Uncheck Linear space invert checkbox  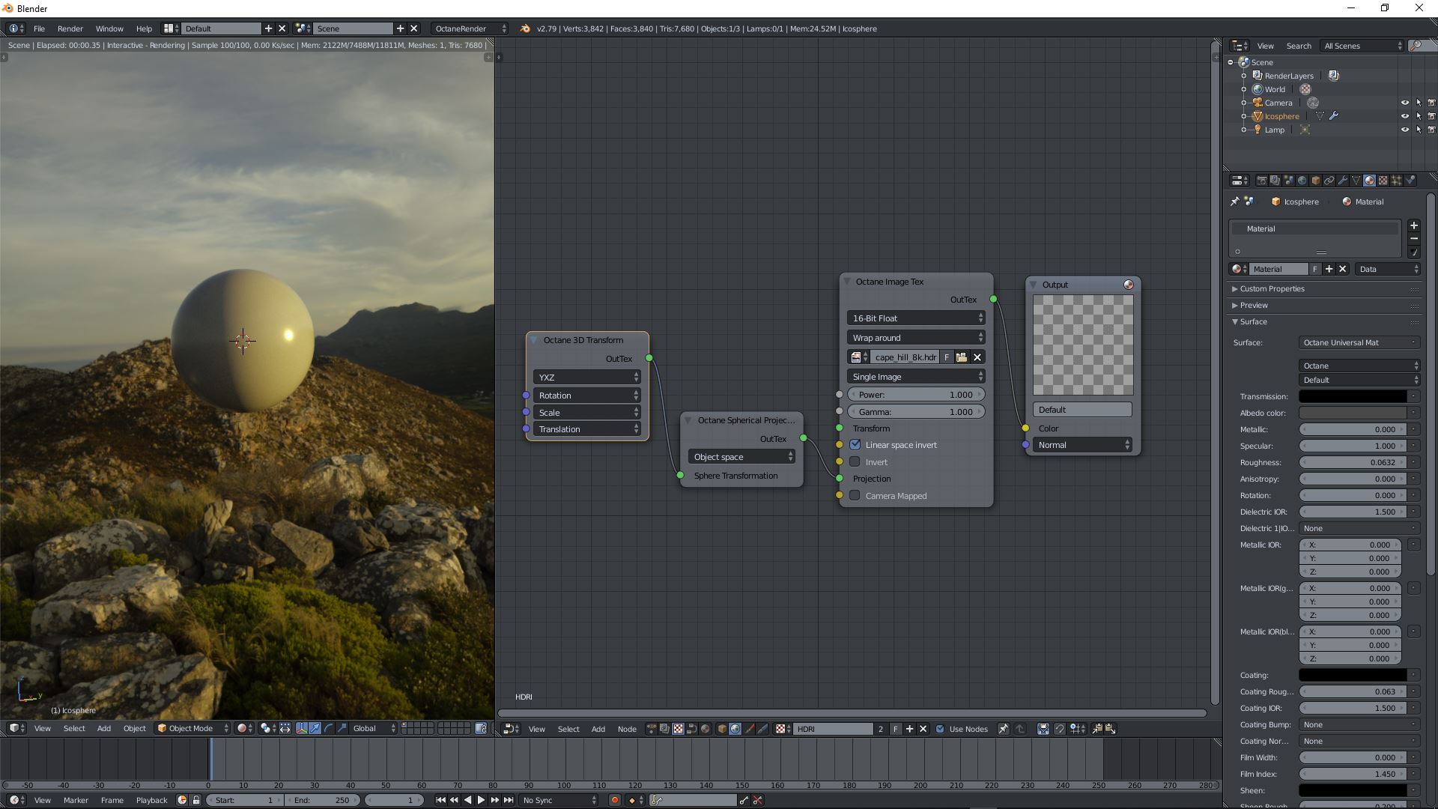pyautogui.click(x=855, y=445)
